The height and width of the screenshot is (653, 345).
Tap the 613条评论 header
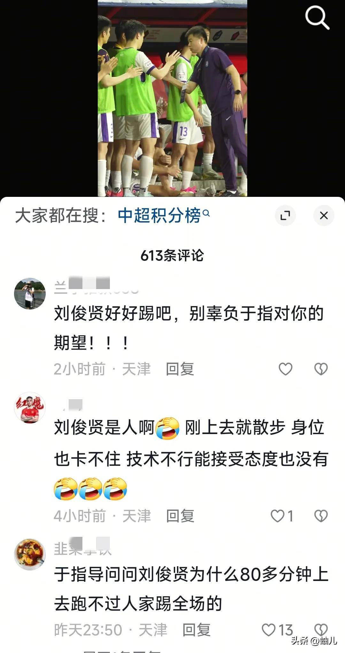[x=172, y=255]
